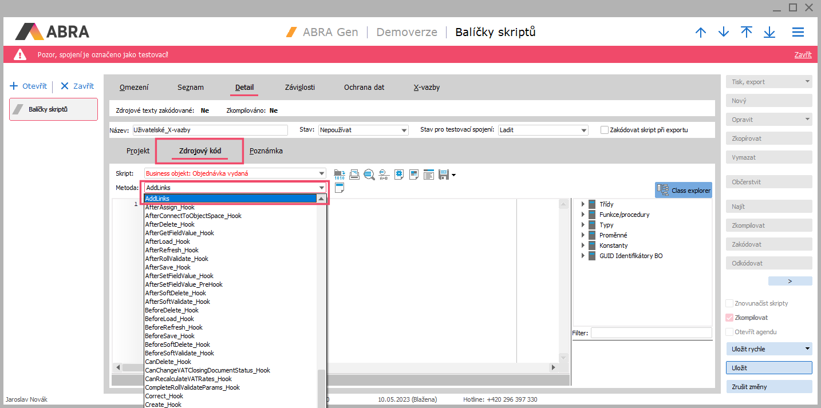Enable 'Zakódovat skript při exportu' checkbox

[x=605, y=130]
